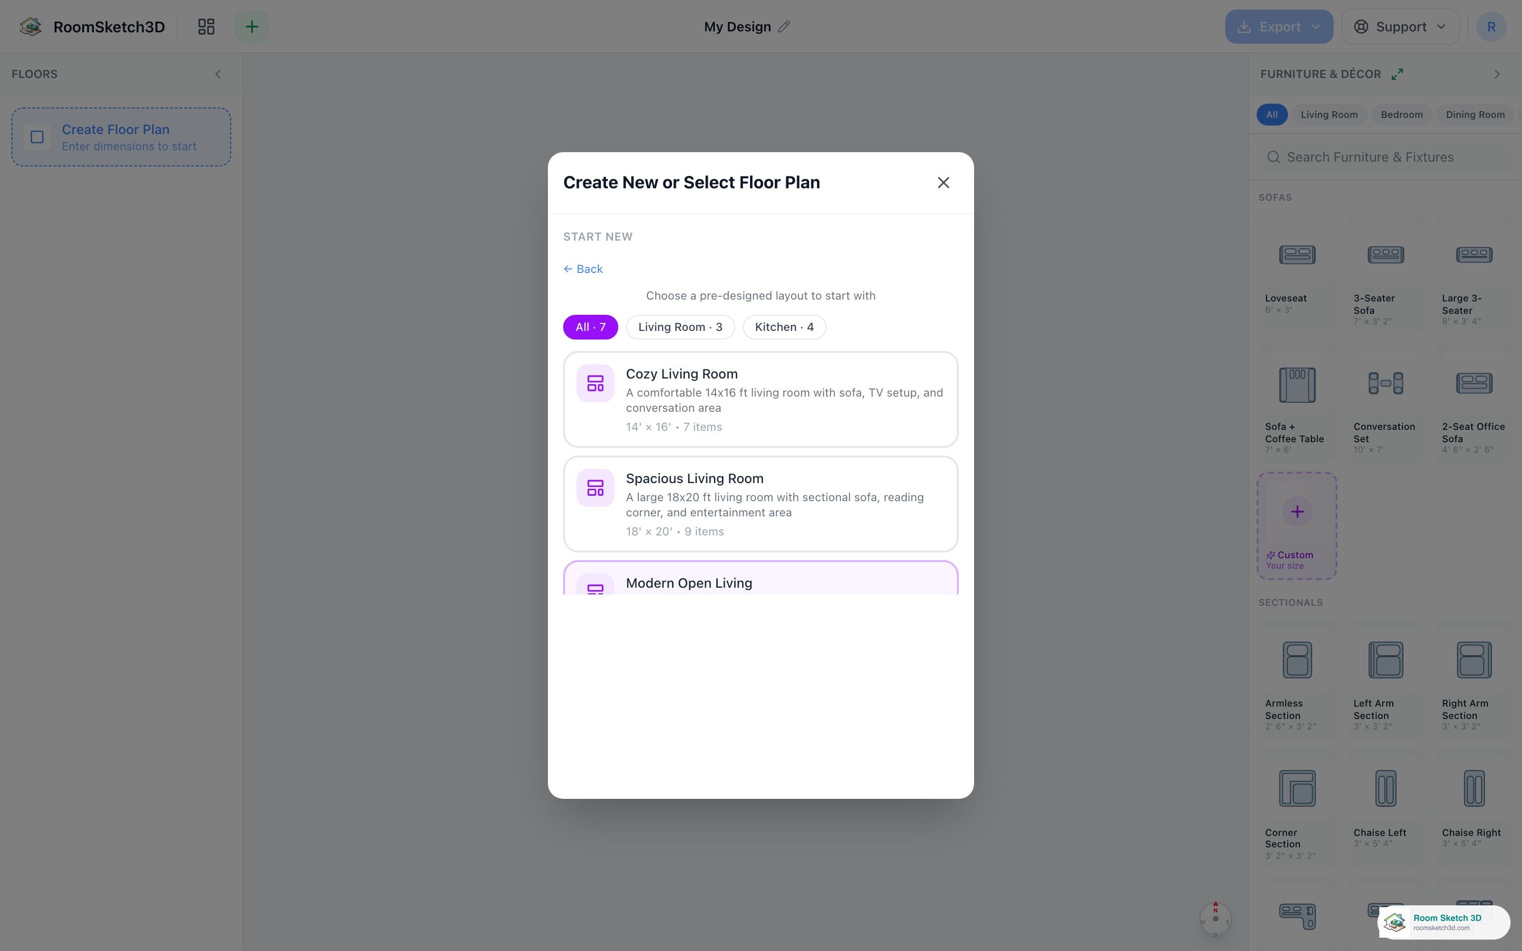Select the Sofa + Coffee Table item
Viewport: 1522px width, 951px height.
pyautogui.click(x=1297, y=403)
